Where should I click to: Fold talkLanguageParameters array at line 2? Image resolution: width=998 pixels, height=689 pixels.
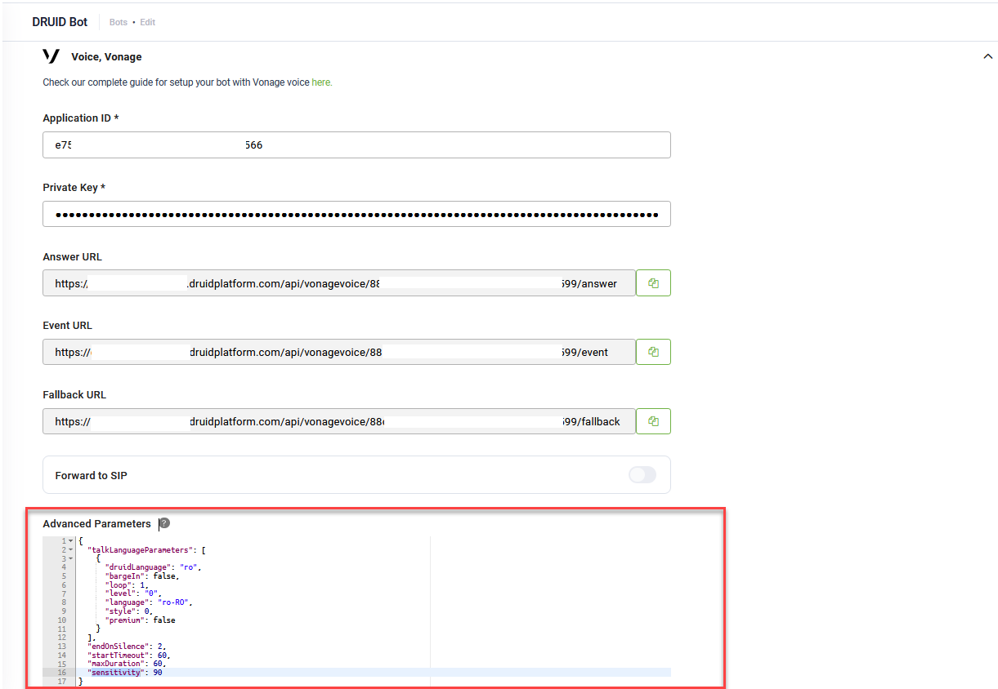click(71, 549)
